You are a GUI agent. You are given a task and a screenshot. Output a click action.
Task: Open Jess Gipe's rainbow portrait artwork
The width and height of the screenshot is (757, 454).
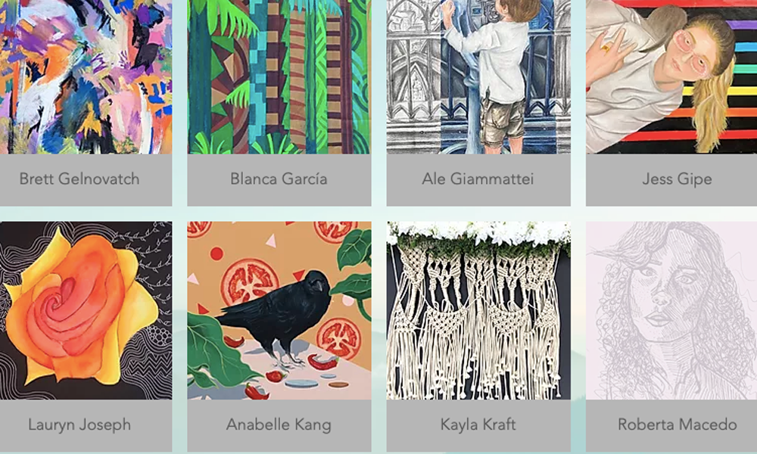pos(671,76)
